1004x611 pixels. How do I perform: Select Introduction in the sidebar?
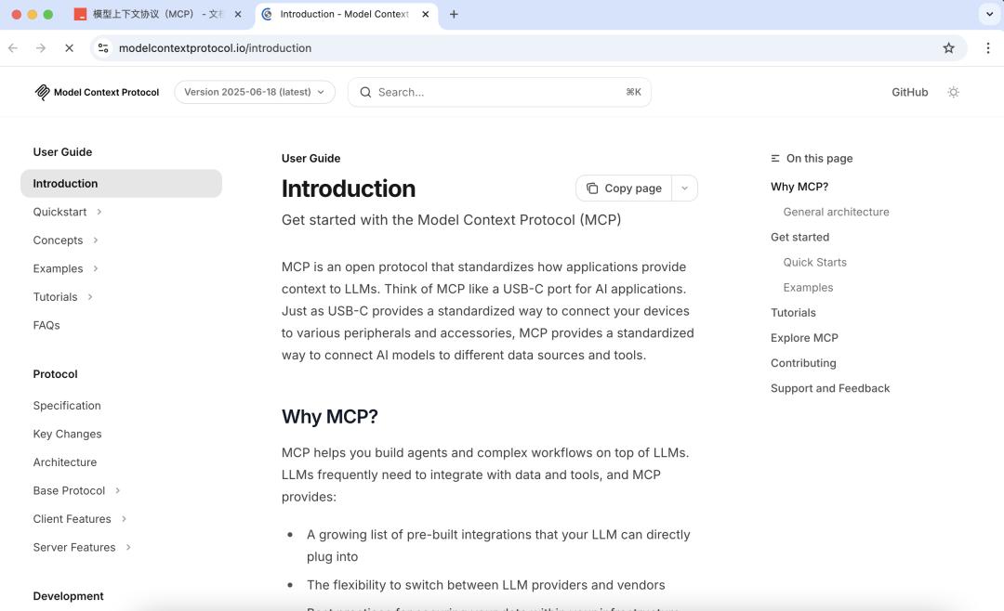121,184
